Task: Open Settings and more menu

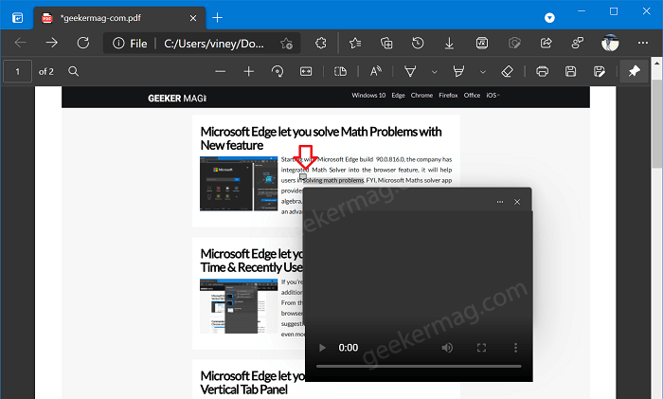Action: pyautogui.click(x=643, y=43)
